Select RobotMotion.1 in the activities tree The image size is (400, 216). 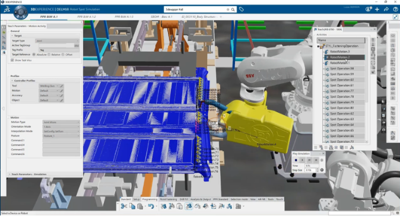(339, 63)
